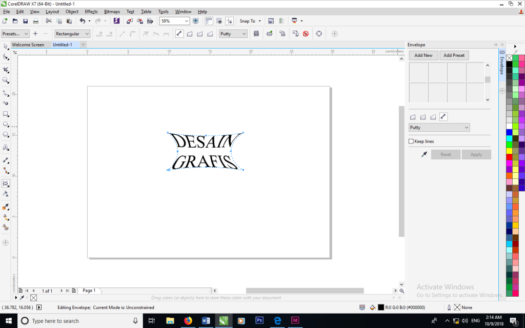Expand the Presets dropdown
Image resolution: width=525 pixels, height=328 pixels.
point(14,34)
